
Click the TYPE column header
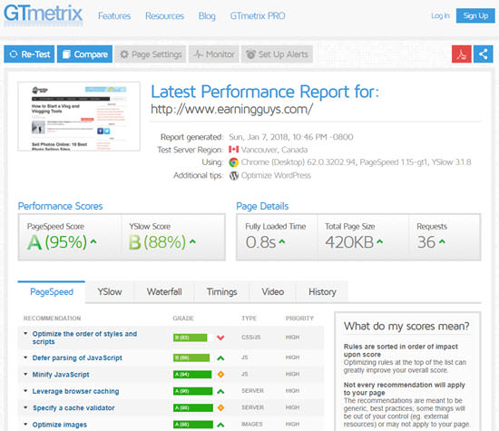pos(249,318)
